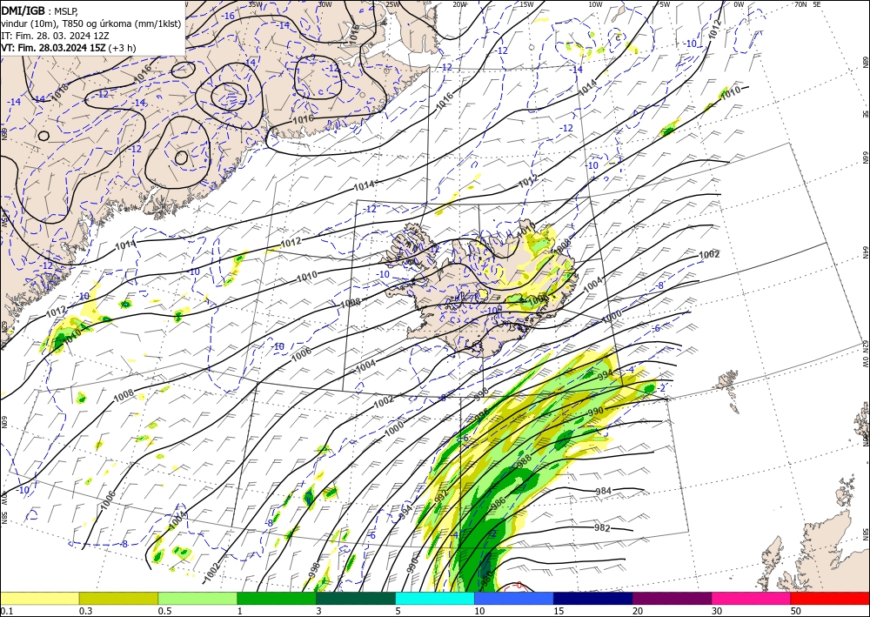This screenshot has height=617, width=870.
Task: Click the 'vindur (10m), T850 og úrkoma' line
Action: (90, 23)
